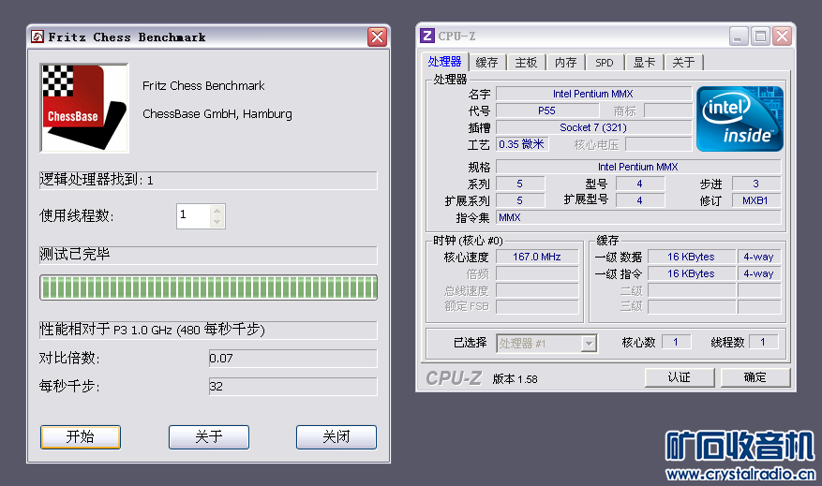The height and width of the screenshot is (486, 822).
Task: Open the 显卡 tab
Action: [644, 63]
